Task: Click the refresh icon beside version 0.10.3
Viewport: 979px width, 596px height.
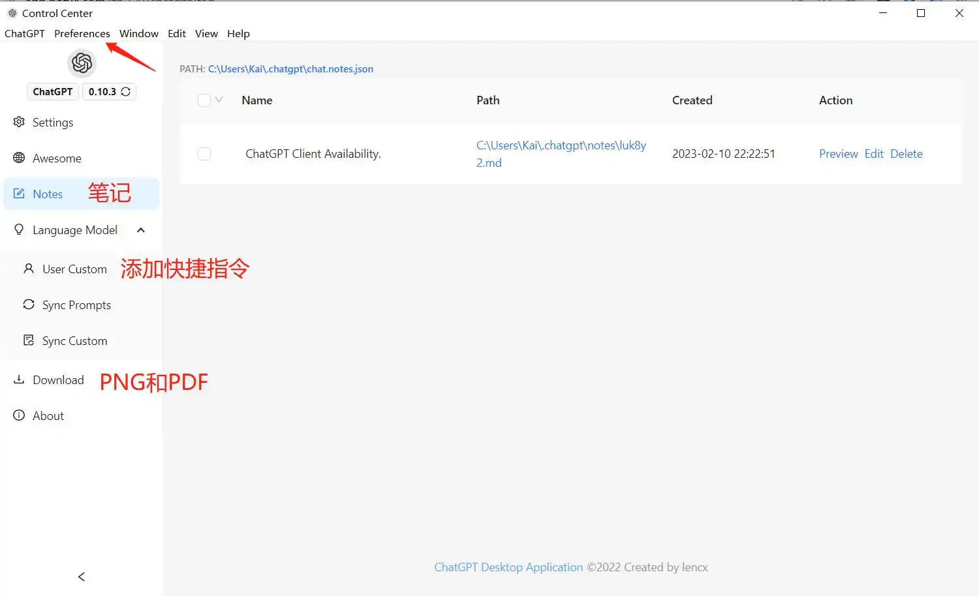Action: tap(126, 92)
